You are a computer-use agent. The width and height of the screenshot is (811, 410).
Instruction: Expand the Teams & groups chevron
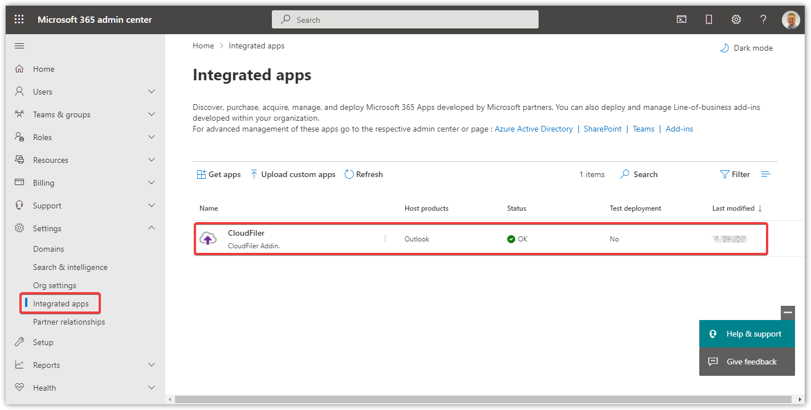pos(152,114)
